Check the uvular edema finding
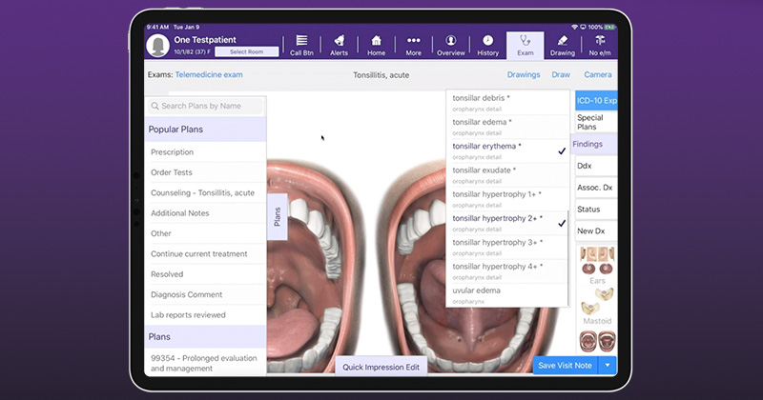This screenshot has height=400, width=763. pyautogui.click(x=507, y=295)
